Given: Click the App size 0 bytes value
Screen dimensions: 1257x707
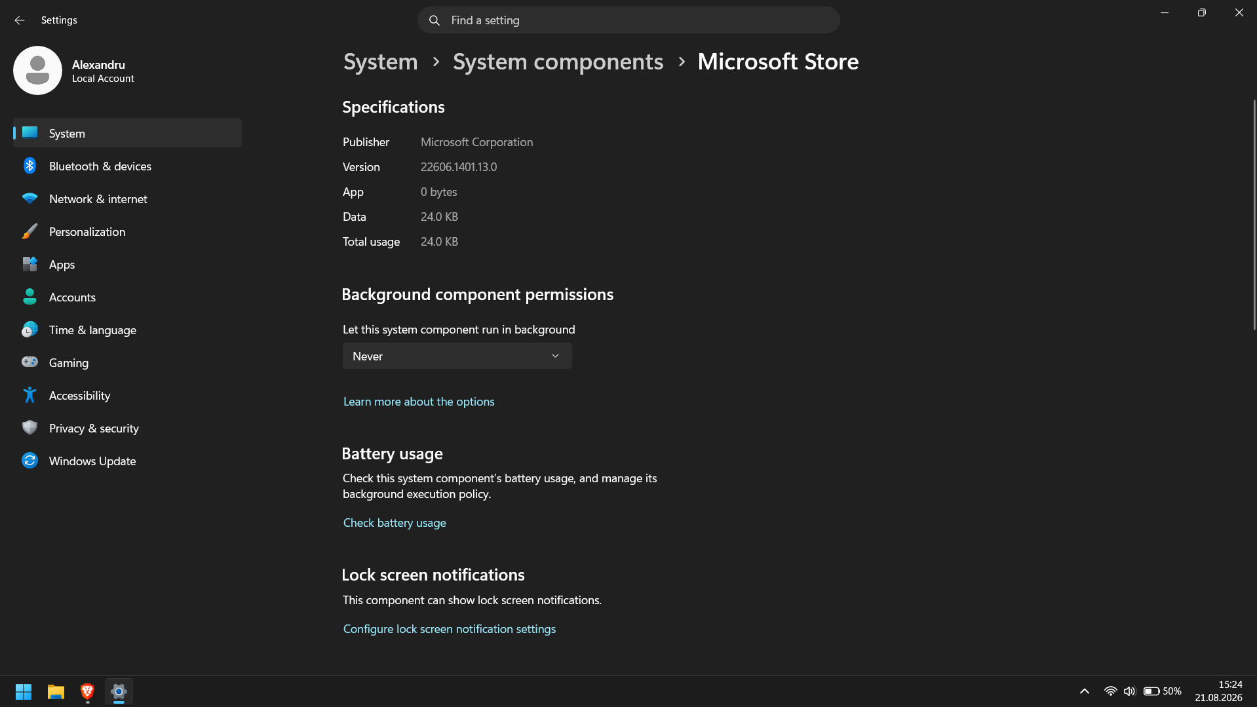Looking at the screenshot, I should (438, 192).
